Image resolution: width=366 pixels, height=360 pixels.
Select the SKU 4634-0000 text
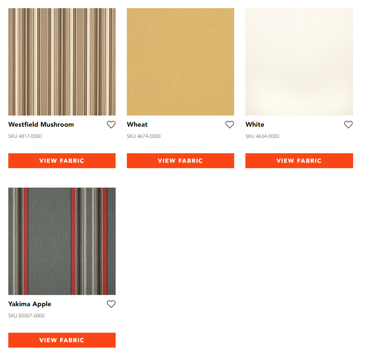pos(262,136)
